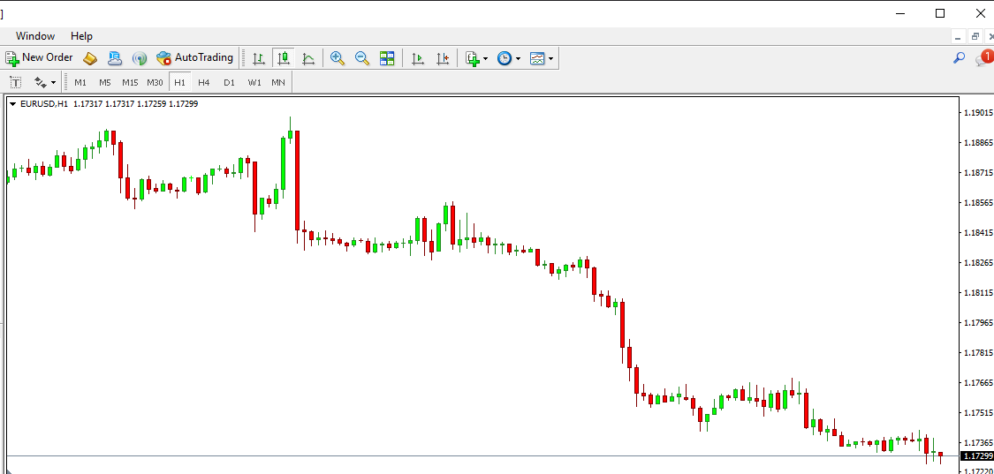The height and width of the screenshot is (474, 994).
Task: Zoom out of the chart with the minus magnifier
Action: [x=362, y=58]
